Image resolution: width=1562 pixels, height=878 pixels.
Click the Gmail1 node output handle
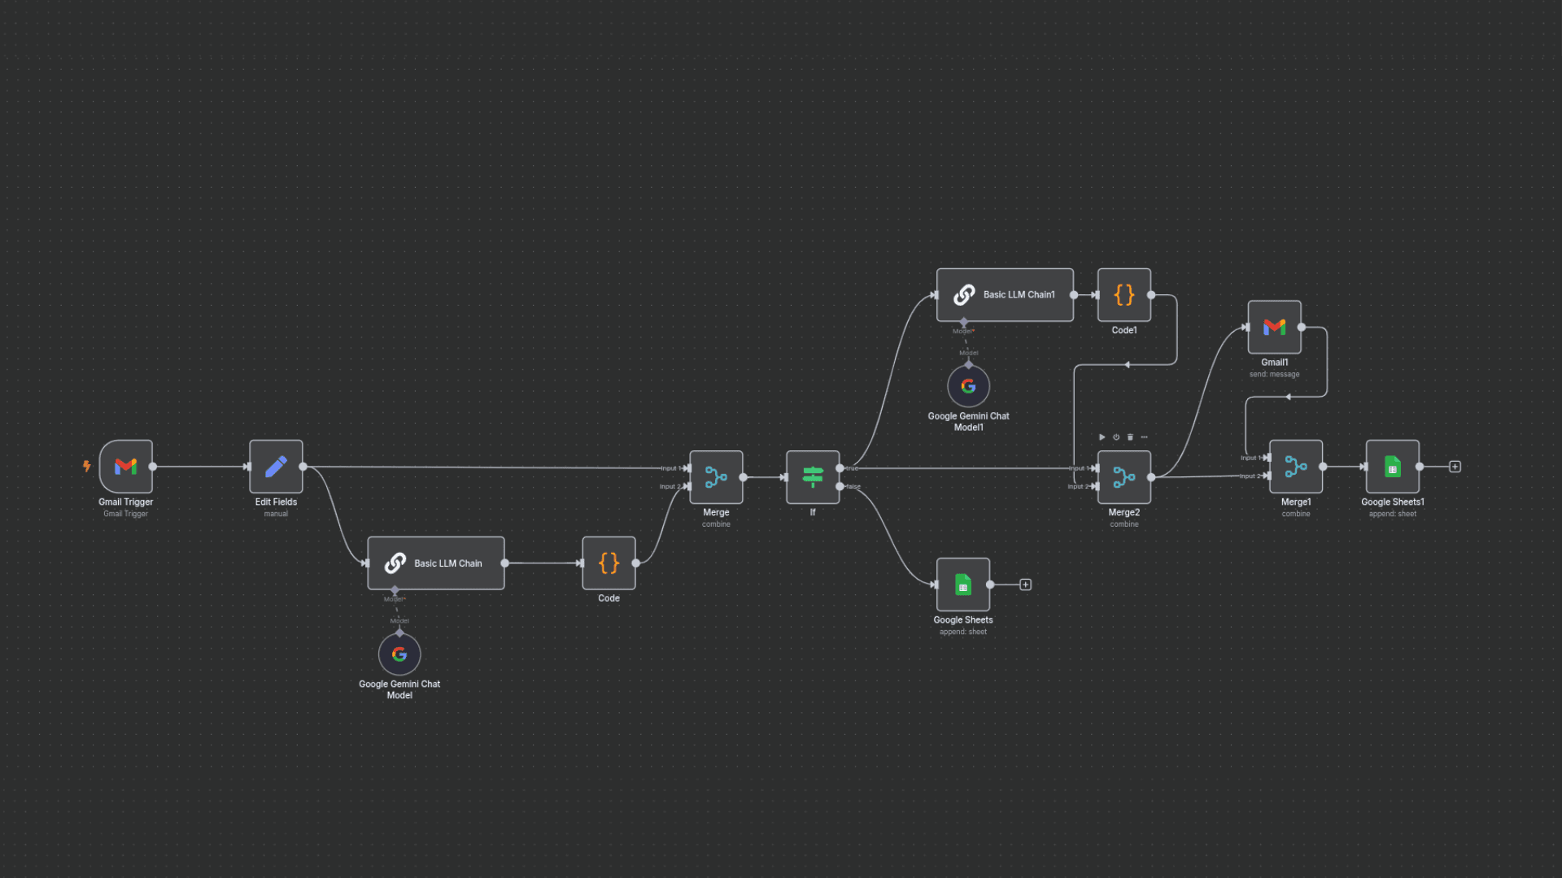click(1302, 327)
